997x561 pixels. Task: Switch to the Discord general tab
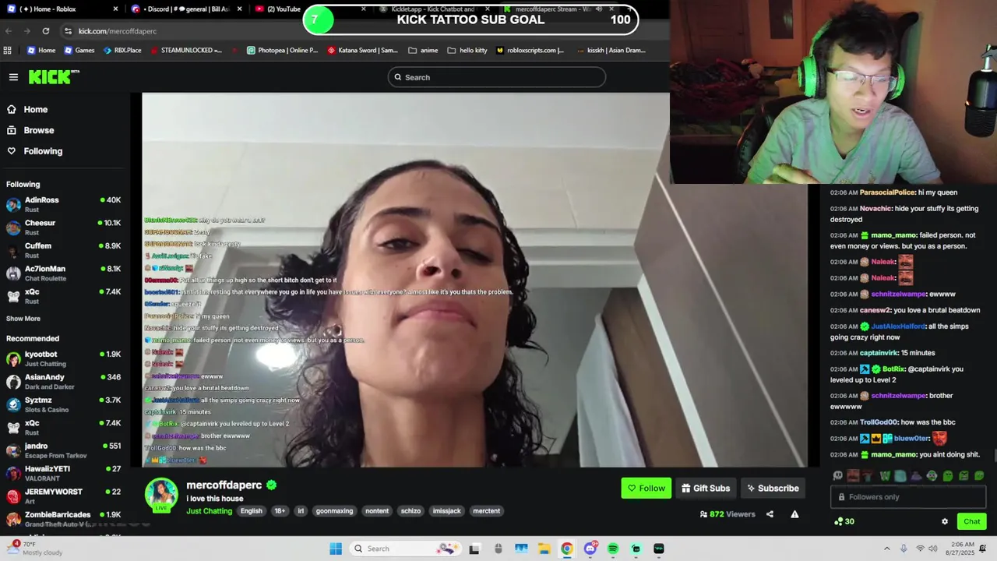click(187, 9)
